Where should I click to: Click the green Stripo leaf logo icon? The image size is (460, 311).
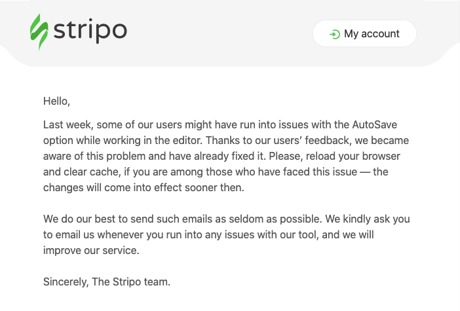coord(39,32)
